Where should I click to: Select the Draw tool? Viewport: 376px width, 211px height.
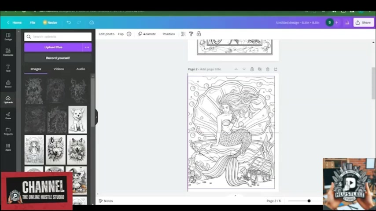tap(8, 116)
